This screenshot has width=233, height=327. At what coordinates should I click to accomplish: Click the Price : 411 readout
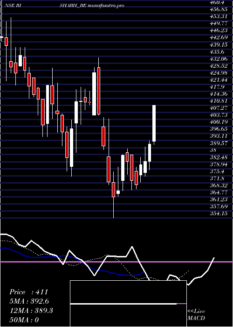(29, 292)
